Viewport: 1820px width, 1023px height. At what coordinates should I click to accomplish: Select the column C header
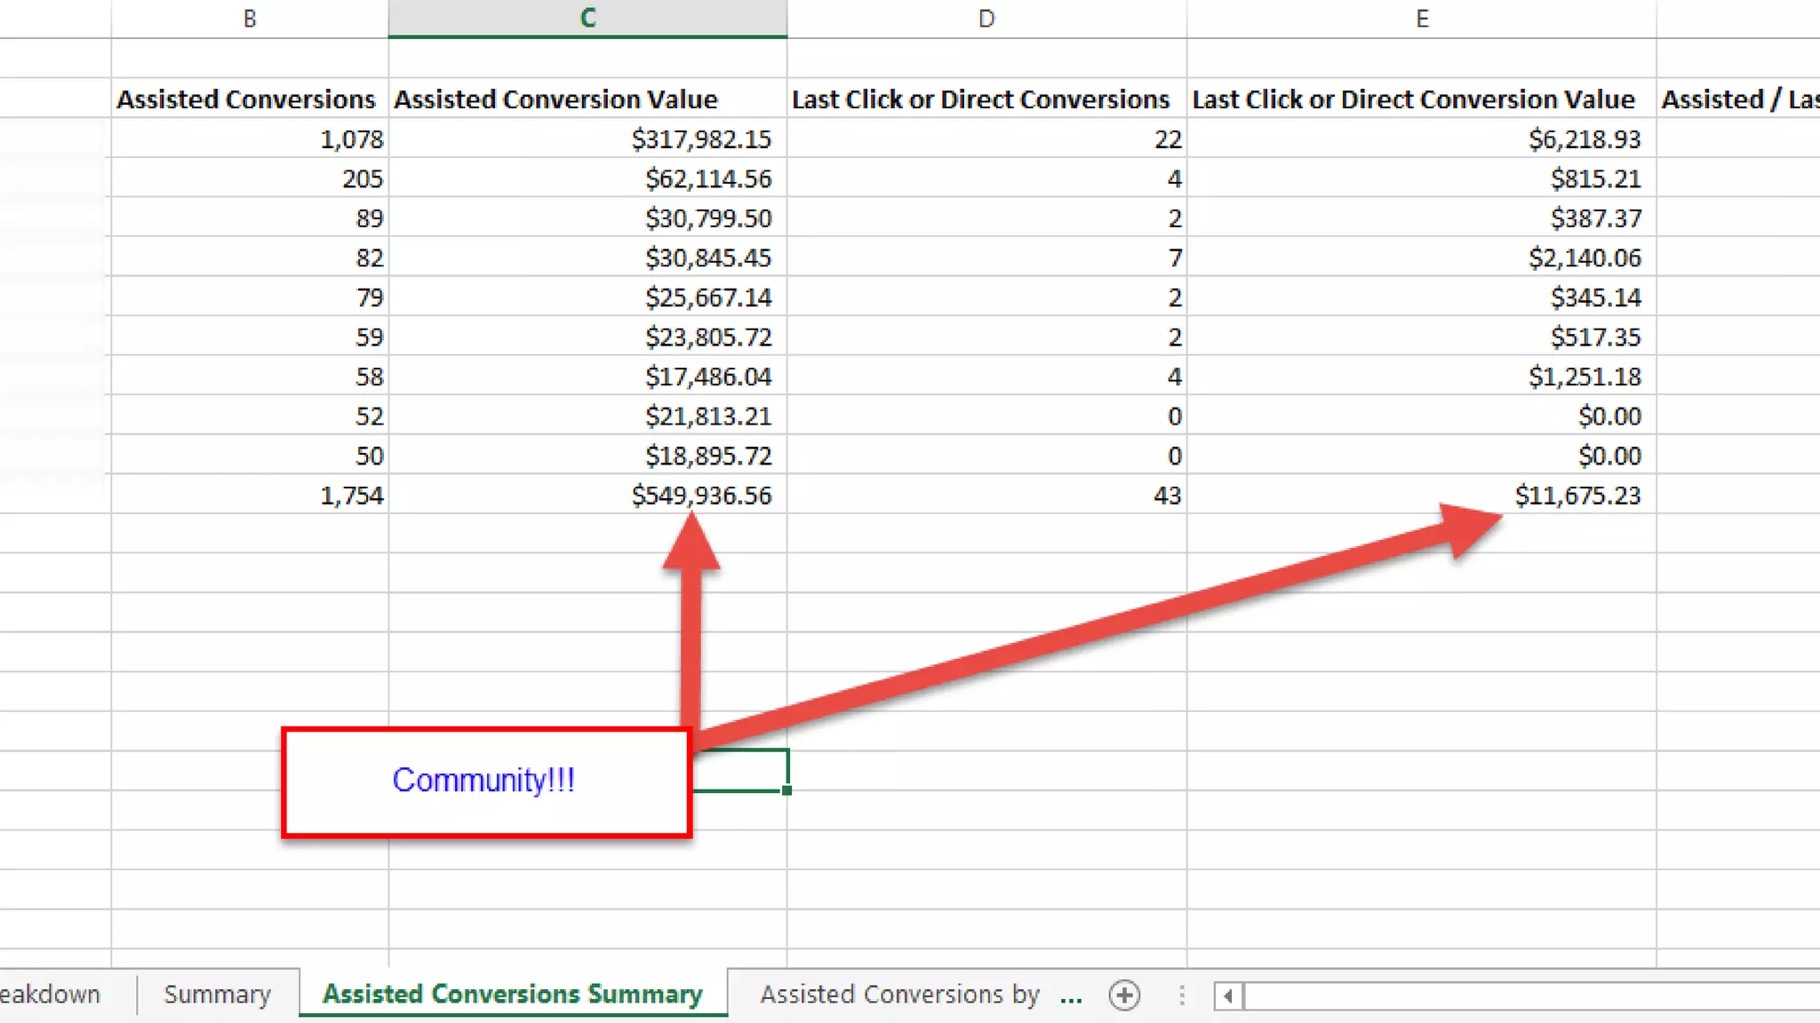coord(587,19)
